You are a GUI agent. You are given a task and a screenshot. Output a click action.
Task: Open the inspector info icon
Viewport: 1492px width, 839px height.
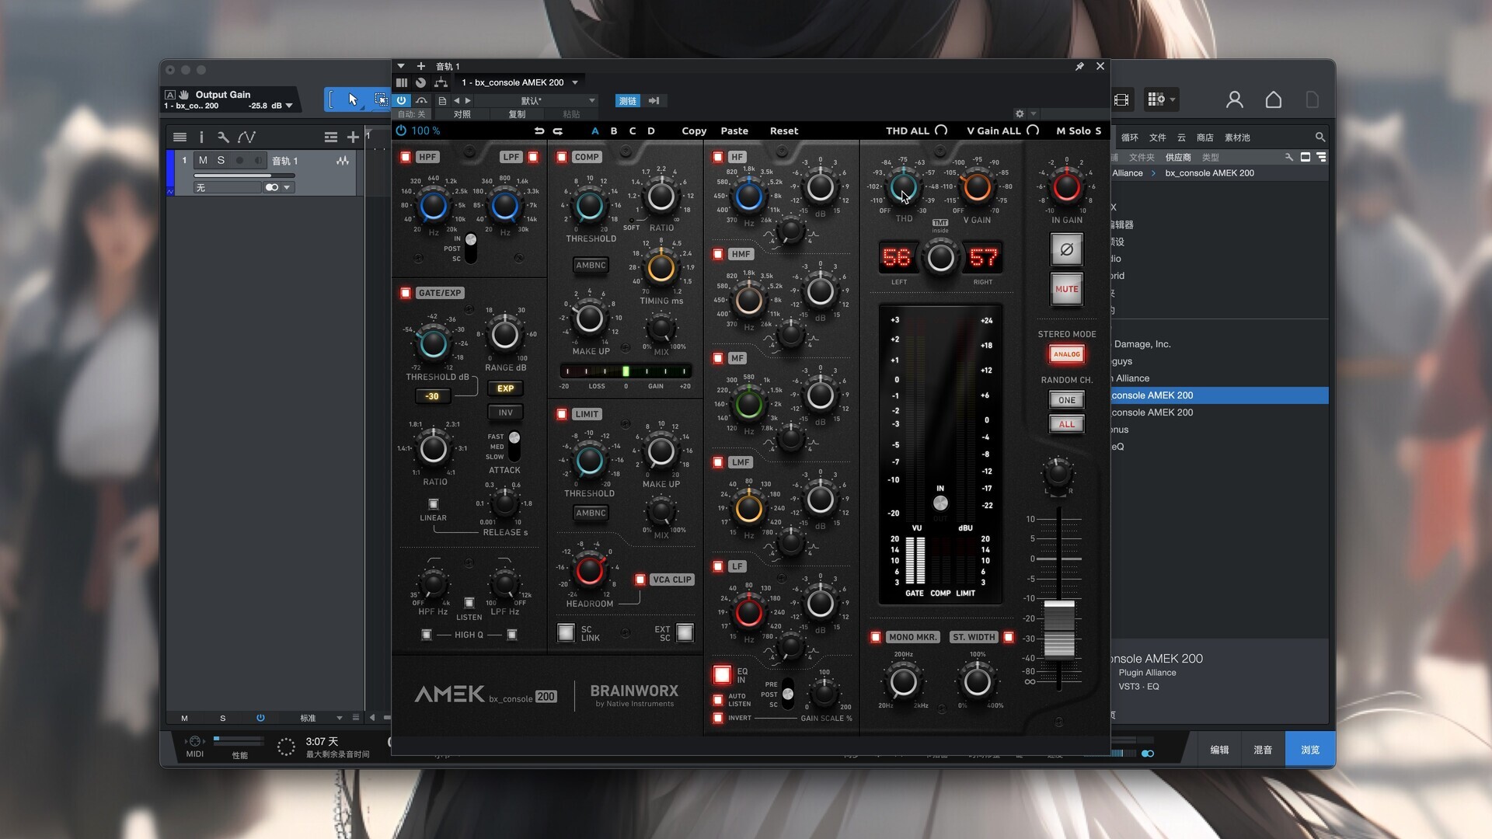coord(201,137)
